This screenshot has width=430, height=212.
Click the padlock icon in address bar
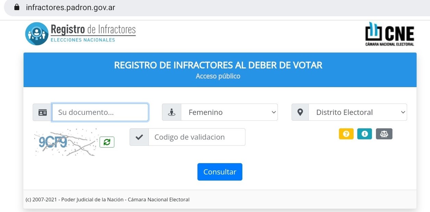click(16, 7)
